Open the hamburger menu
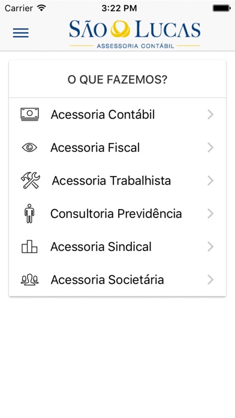 click(x=21, y=32)
